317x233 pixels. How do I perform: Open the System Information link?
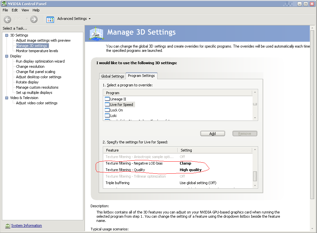point(26,226)
